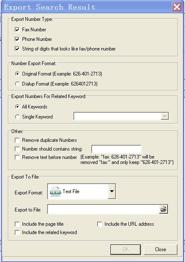Open the Single Keyword dropdown list
Viewport: 185px width, 262px height.
[165, 116]
